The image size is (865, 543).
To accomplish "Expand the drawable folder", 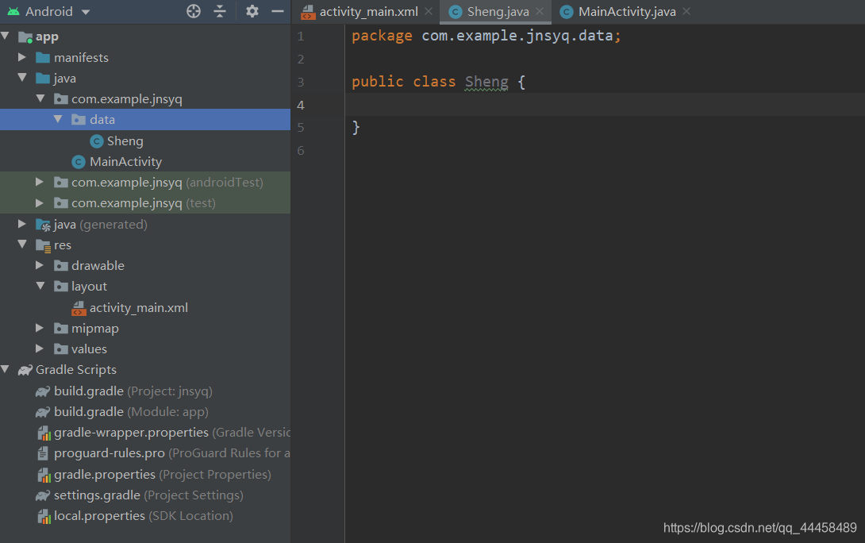I will tap(40, 265).
